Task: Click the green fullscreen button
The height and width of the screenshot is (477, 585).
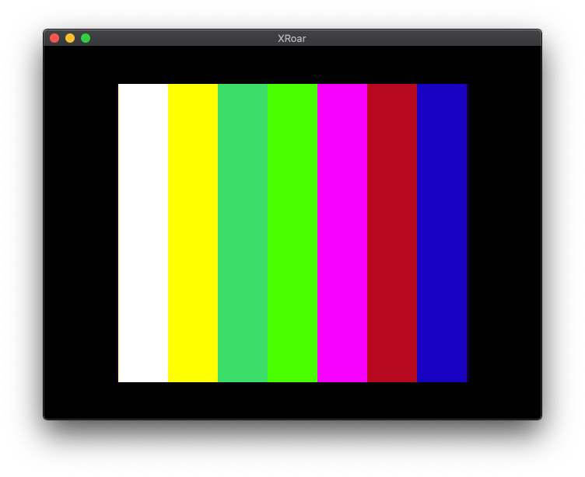Action: 86,38
